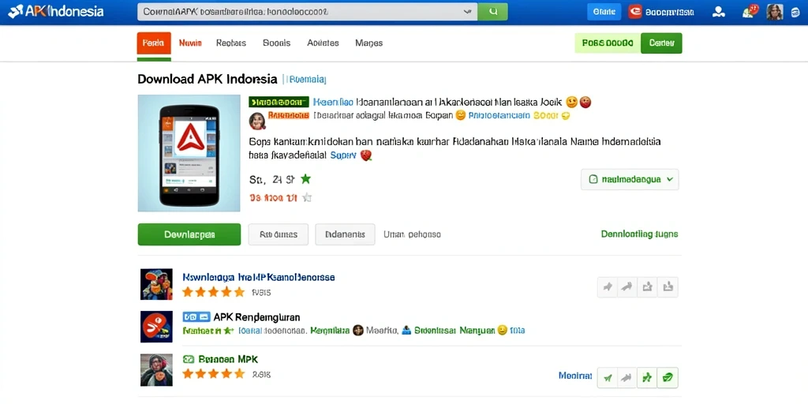Click the red heart emoji after Sopev
The image size is (808, 404).
click(366, 155)
